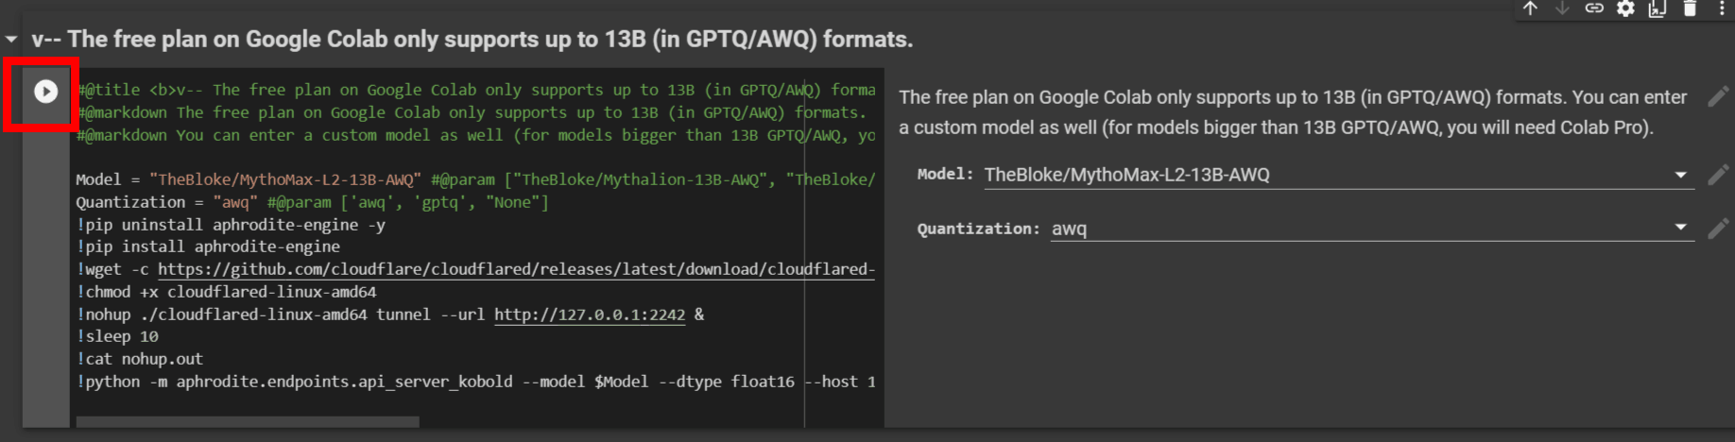1735x442 pixels.
Task: Collapse the section with the triangle arrow
Action: pos(11,40)
